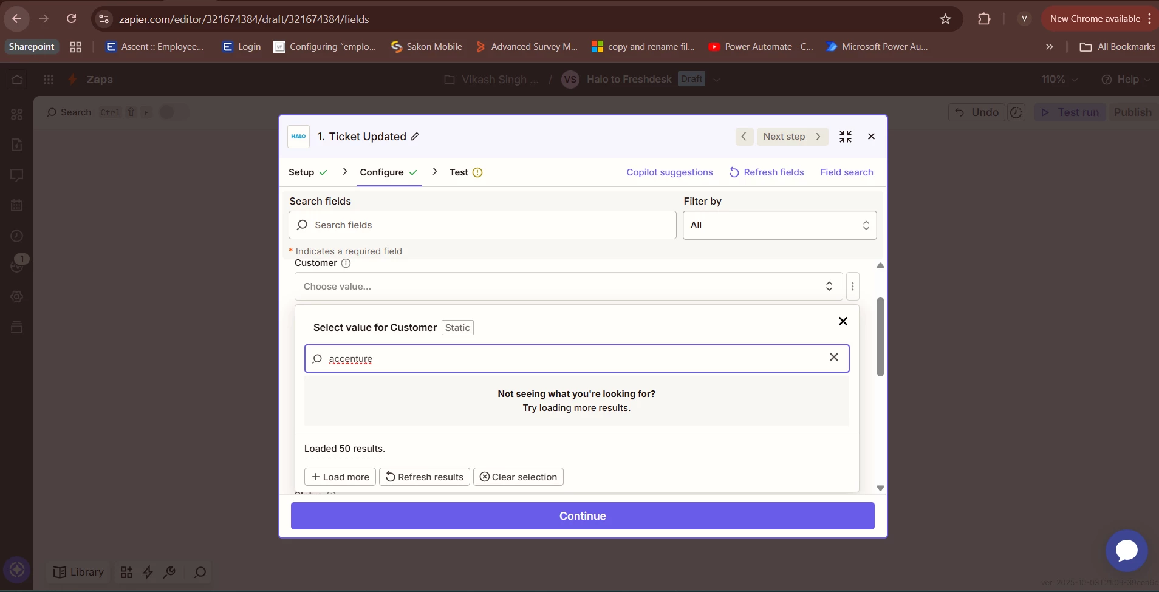1159x592 pixels.
Task: Rename step with pencil icon beside Ticket Updated
Action: point(415,137)
